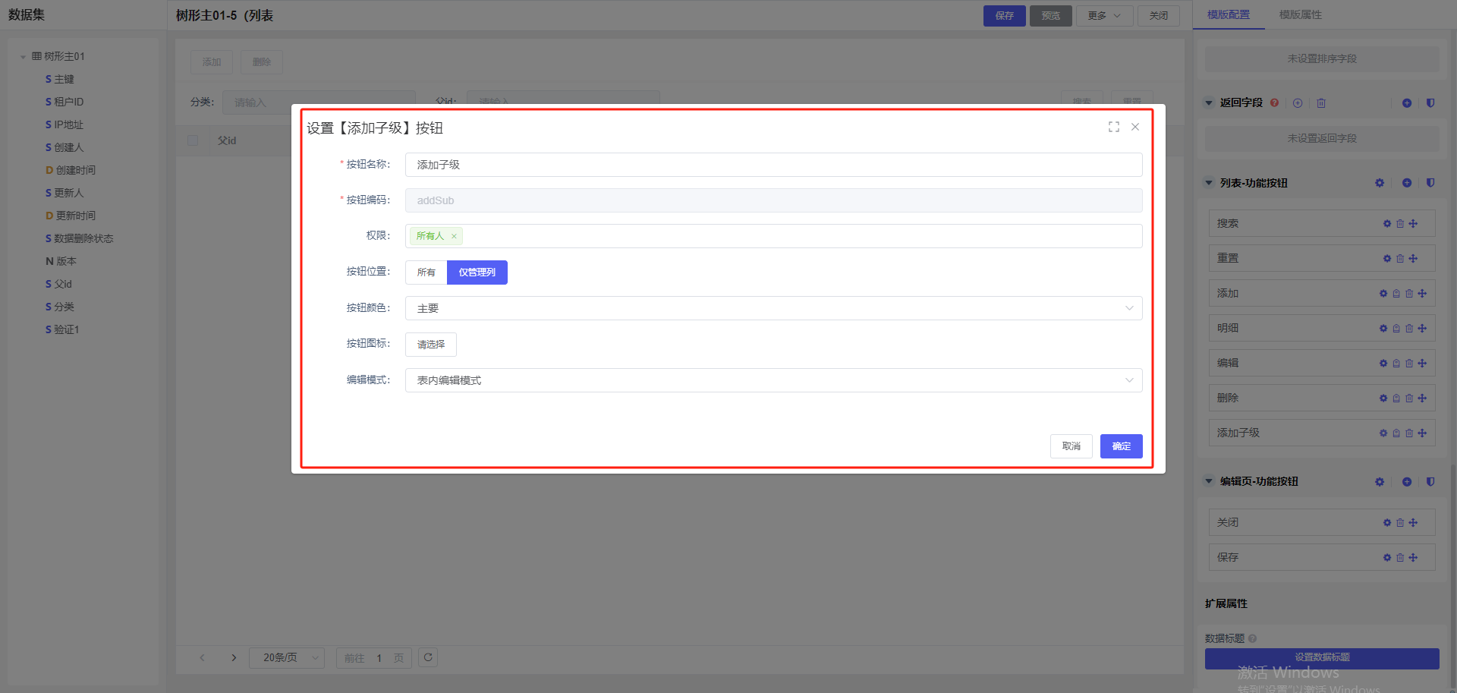Viewport: 1457px width, 693px height.
Task: Tick the table header select-all checkbox
Action: 193,140
